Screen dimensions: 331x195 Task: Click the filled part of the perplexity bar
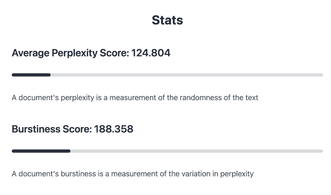pos(31,75)
